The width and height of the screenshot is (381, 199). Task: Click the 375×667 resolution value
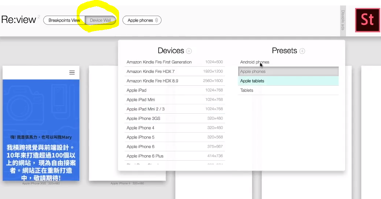(215, 147)
